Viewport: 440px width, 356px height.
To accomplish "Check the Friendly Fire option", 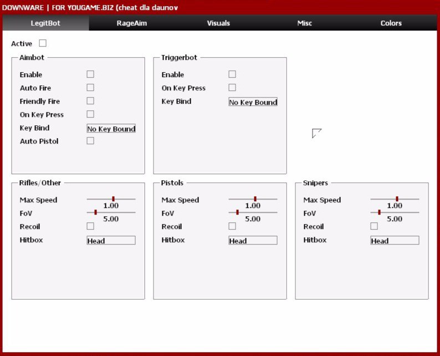I will click(90, 101).
